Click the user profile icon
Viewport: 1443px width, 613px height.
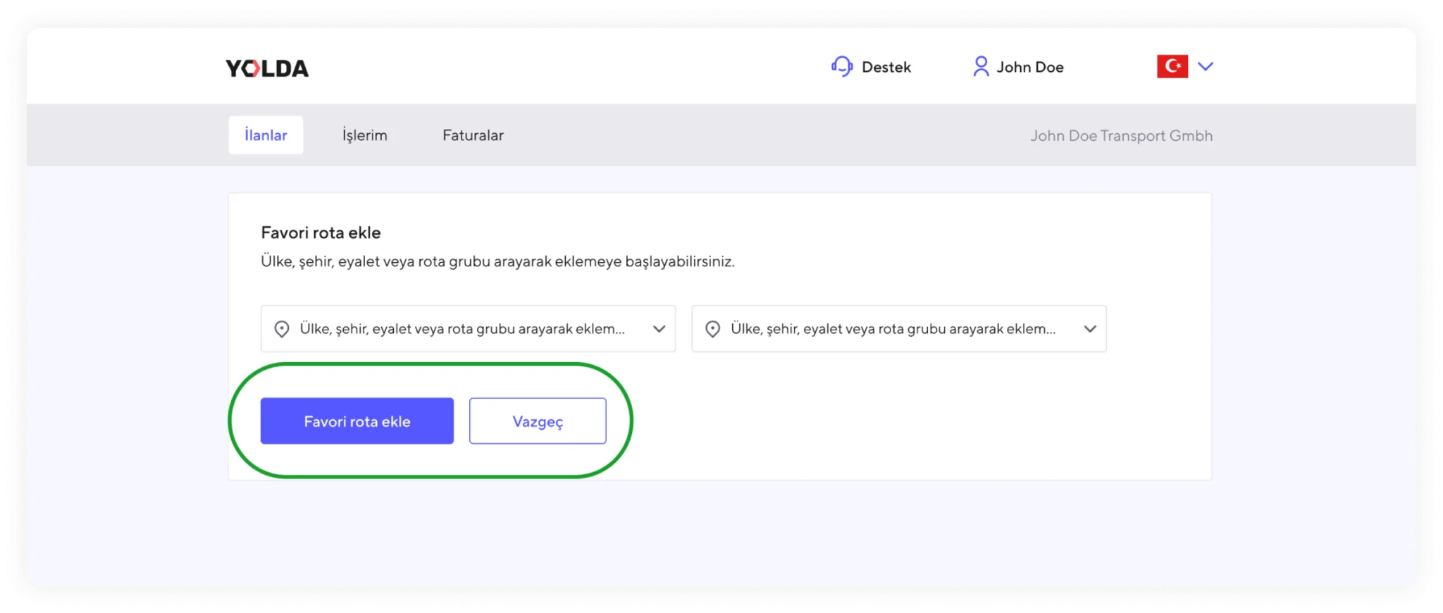point(980,67)
